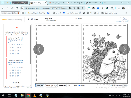
Task: Open the Chrome three-dot menu
Action: pos(128,8)
